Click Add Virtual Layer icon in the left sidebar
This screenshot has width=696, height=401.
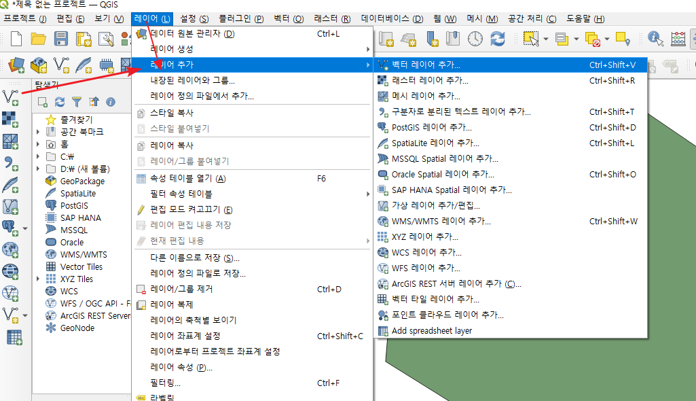(x=10, y=207)
